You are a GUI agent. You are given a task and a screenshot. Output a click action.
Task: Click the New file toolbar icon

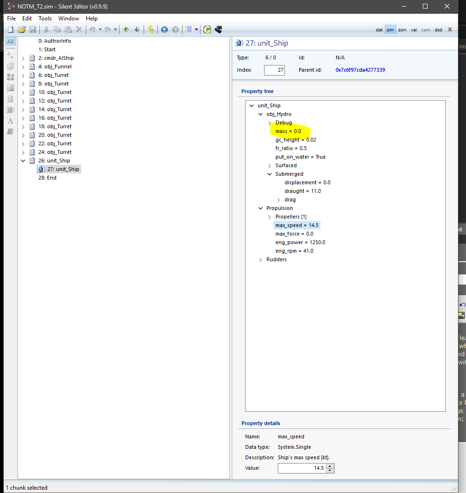point(11,29)
